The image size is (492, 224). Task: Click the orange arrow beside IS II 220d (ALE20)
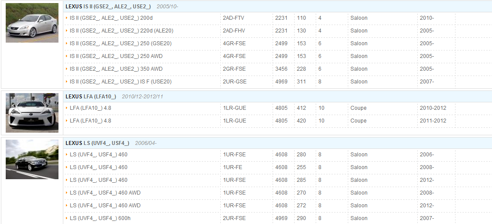point(67,30)
